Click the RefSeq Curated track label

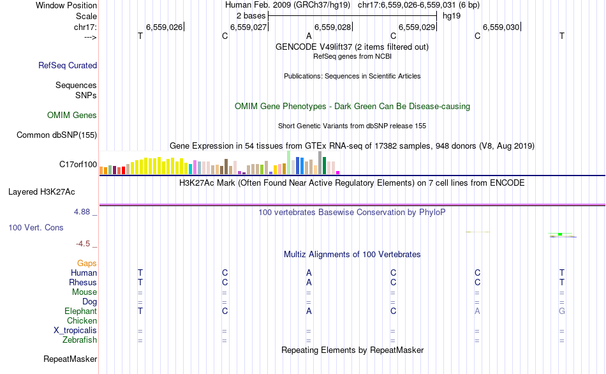(x=67, y=65)
